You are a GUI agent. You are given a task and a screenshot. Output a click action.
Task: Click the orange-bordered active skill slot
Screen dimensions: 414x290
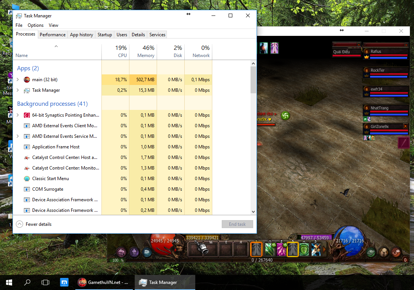(x=256, y=249)
